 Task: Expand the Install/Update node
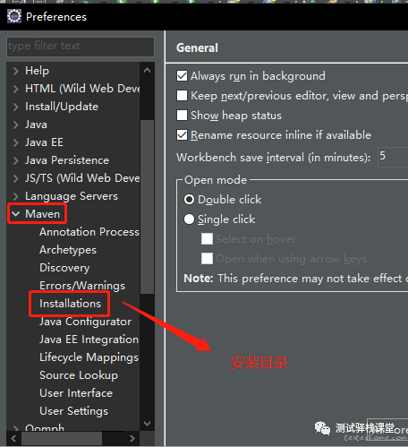pyautogui.click(x=15, y=107)
